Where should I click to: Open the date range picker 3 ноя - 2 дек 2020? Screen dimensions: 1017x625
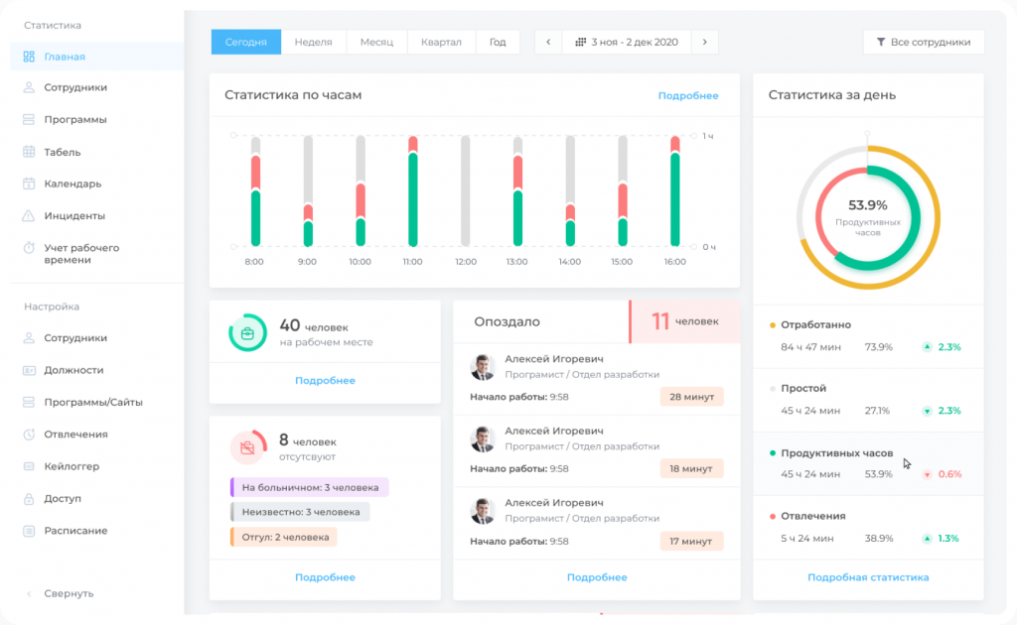[627, 42]
